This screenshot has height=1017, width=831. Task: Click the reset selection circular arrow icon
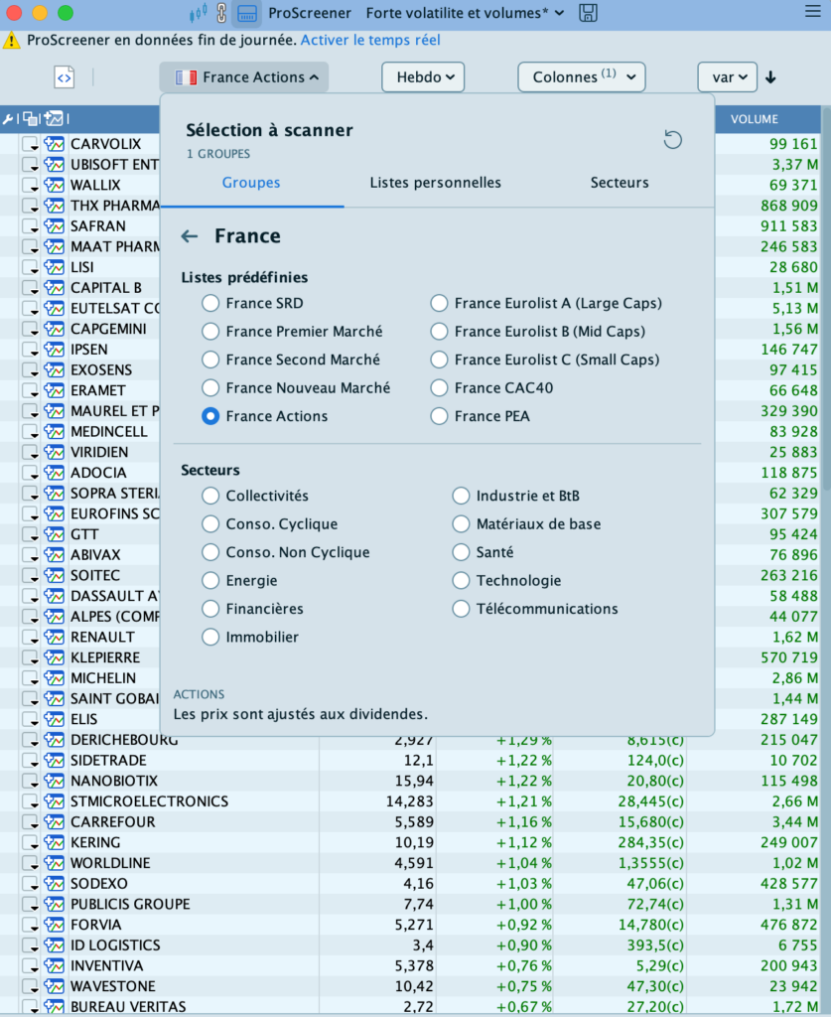pos(673,140)
